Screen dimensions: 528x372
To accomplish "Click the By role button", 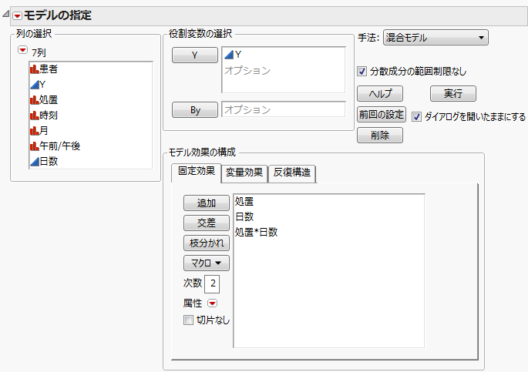I will coord(195,110).
